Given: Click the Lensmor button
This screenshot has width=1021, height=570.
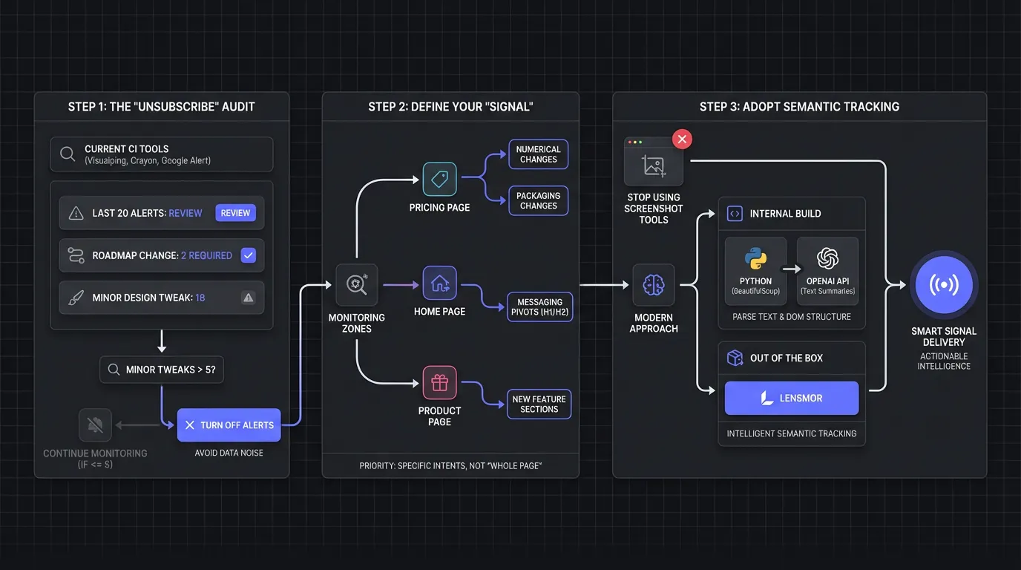Looking at the screenshot, I should click(x=791, y=399).
